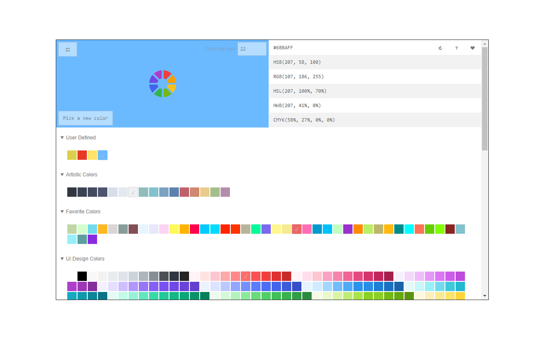Select the black swatch in UI Design Colors

click(82, 276)
